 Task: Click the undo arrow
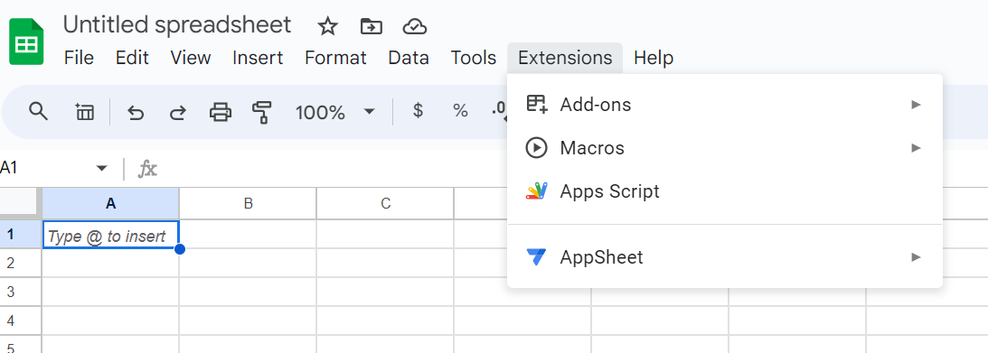pyautogui.click(x=136, y=113)
